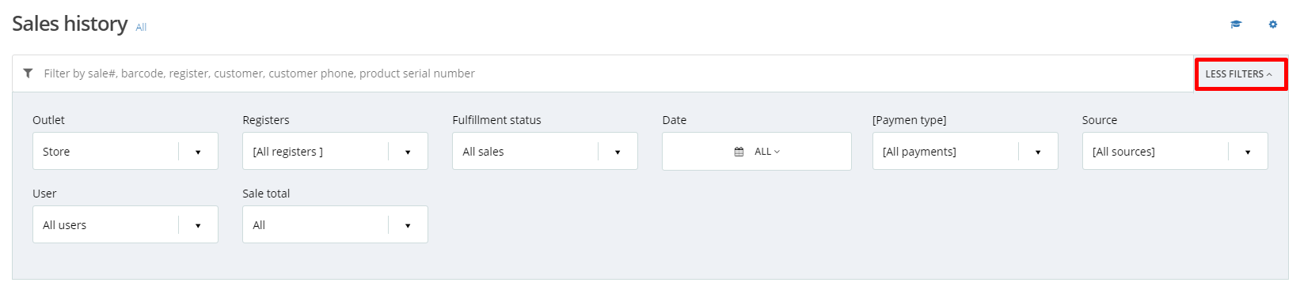The width and height of the screenshot is (1300, 286).
Task: Collapse filters with LESS FILTERS button
Action: coord(1240,74)
